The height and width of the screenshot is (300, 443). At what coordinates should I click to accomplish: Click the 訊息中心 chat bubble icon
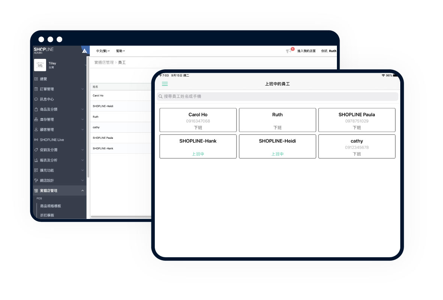[36, 99]
